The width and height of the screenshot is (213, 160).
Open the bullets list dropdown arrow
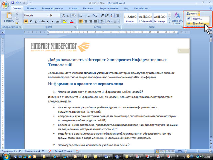tap(84, 15)
